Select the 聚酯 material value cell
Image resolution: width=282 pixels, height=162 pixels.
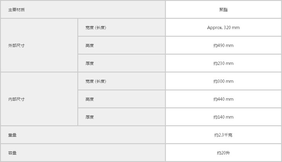223,9
